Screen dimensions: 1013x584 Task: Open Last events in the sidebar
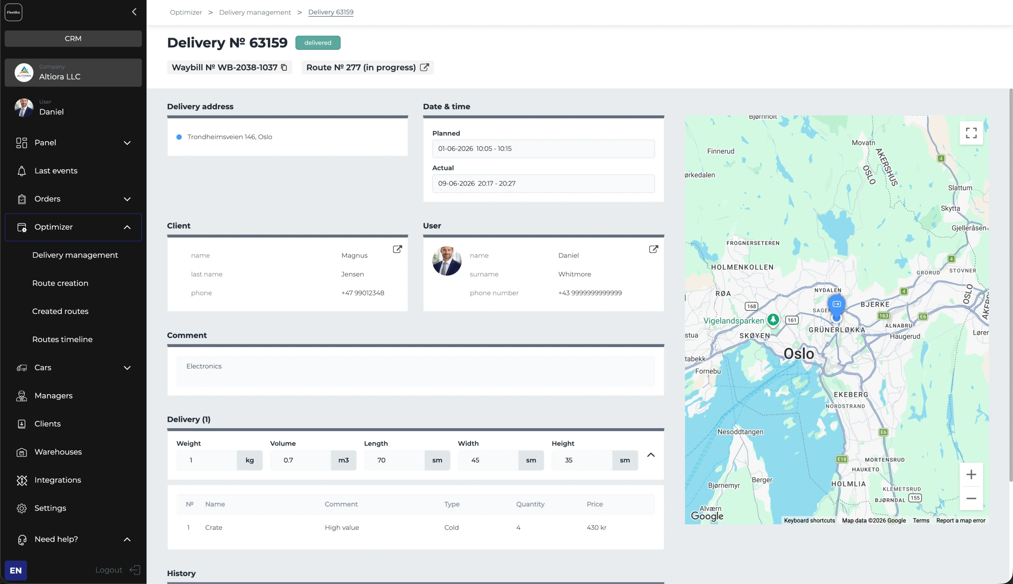[x=56, y=171]
